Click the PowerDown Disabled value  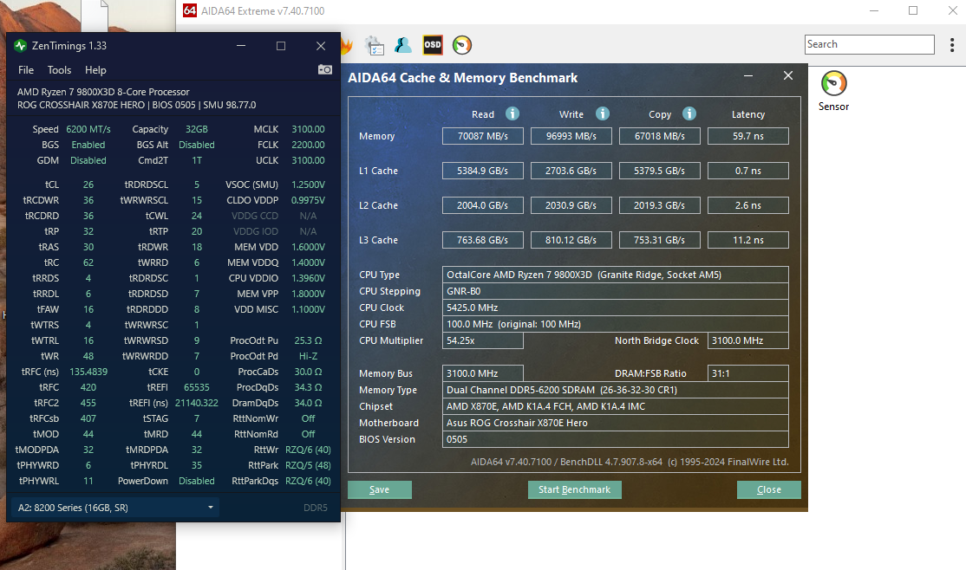coord(197,481)
